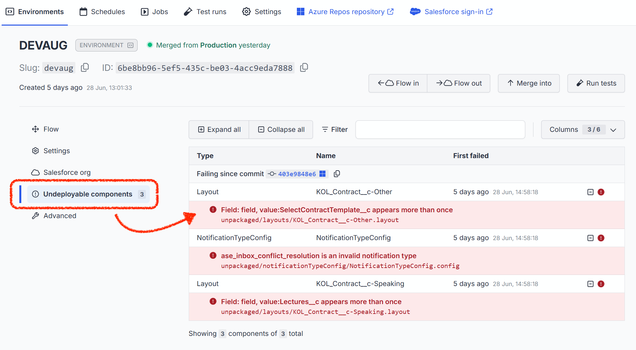Image resolution: width=636 pixels, height=350 pixels.
Task: Open the Schedules tab
Action: [x=102, y=12]
